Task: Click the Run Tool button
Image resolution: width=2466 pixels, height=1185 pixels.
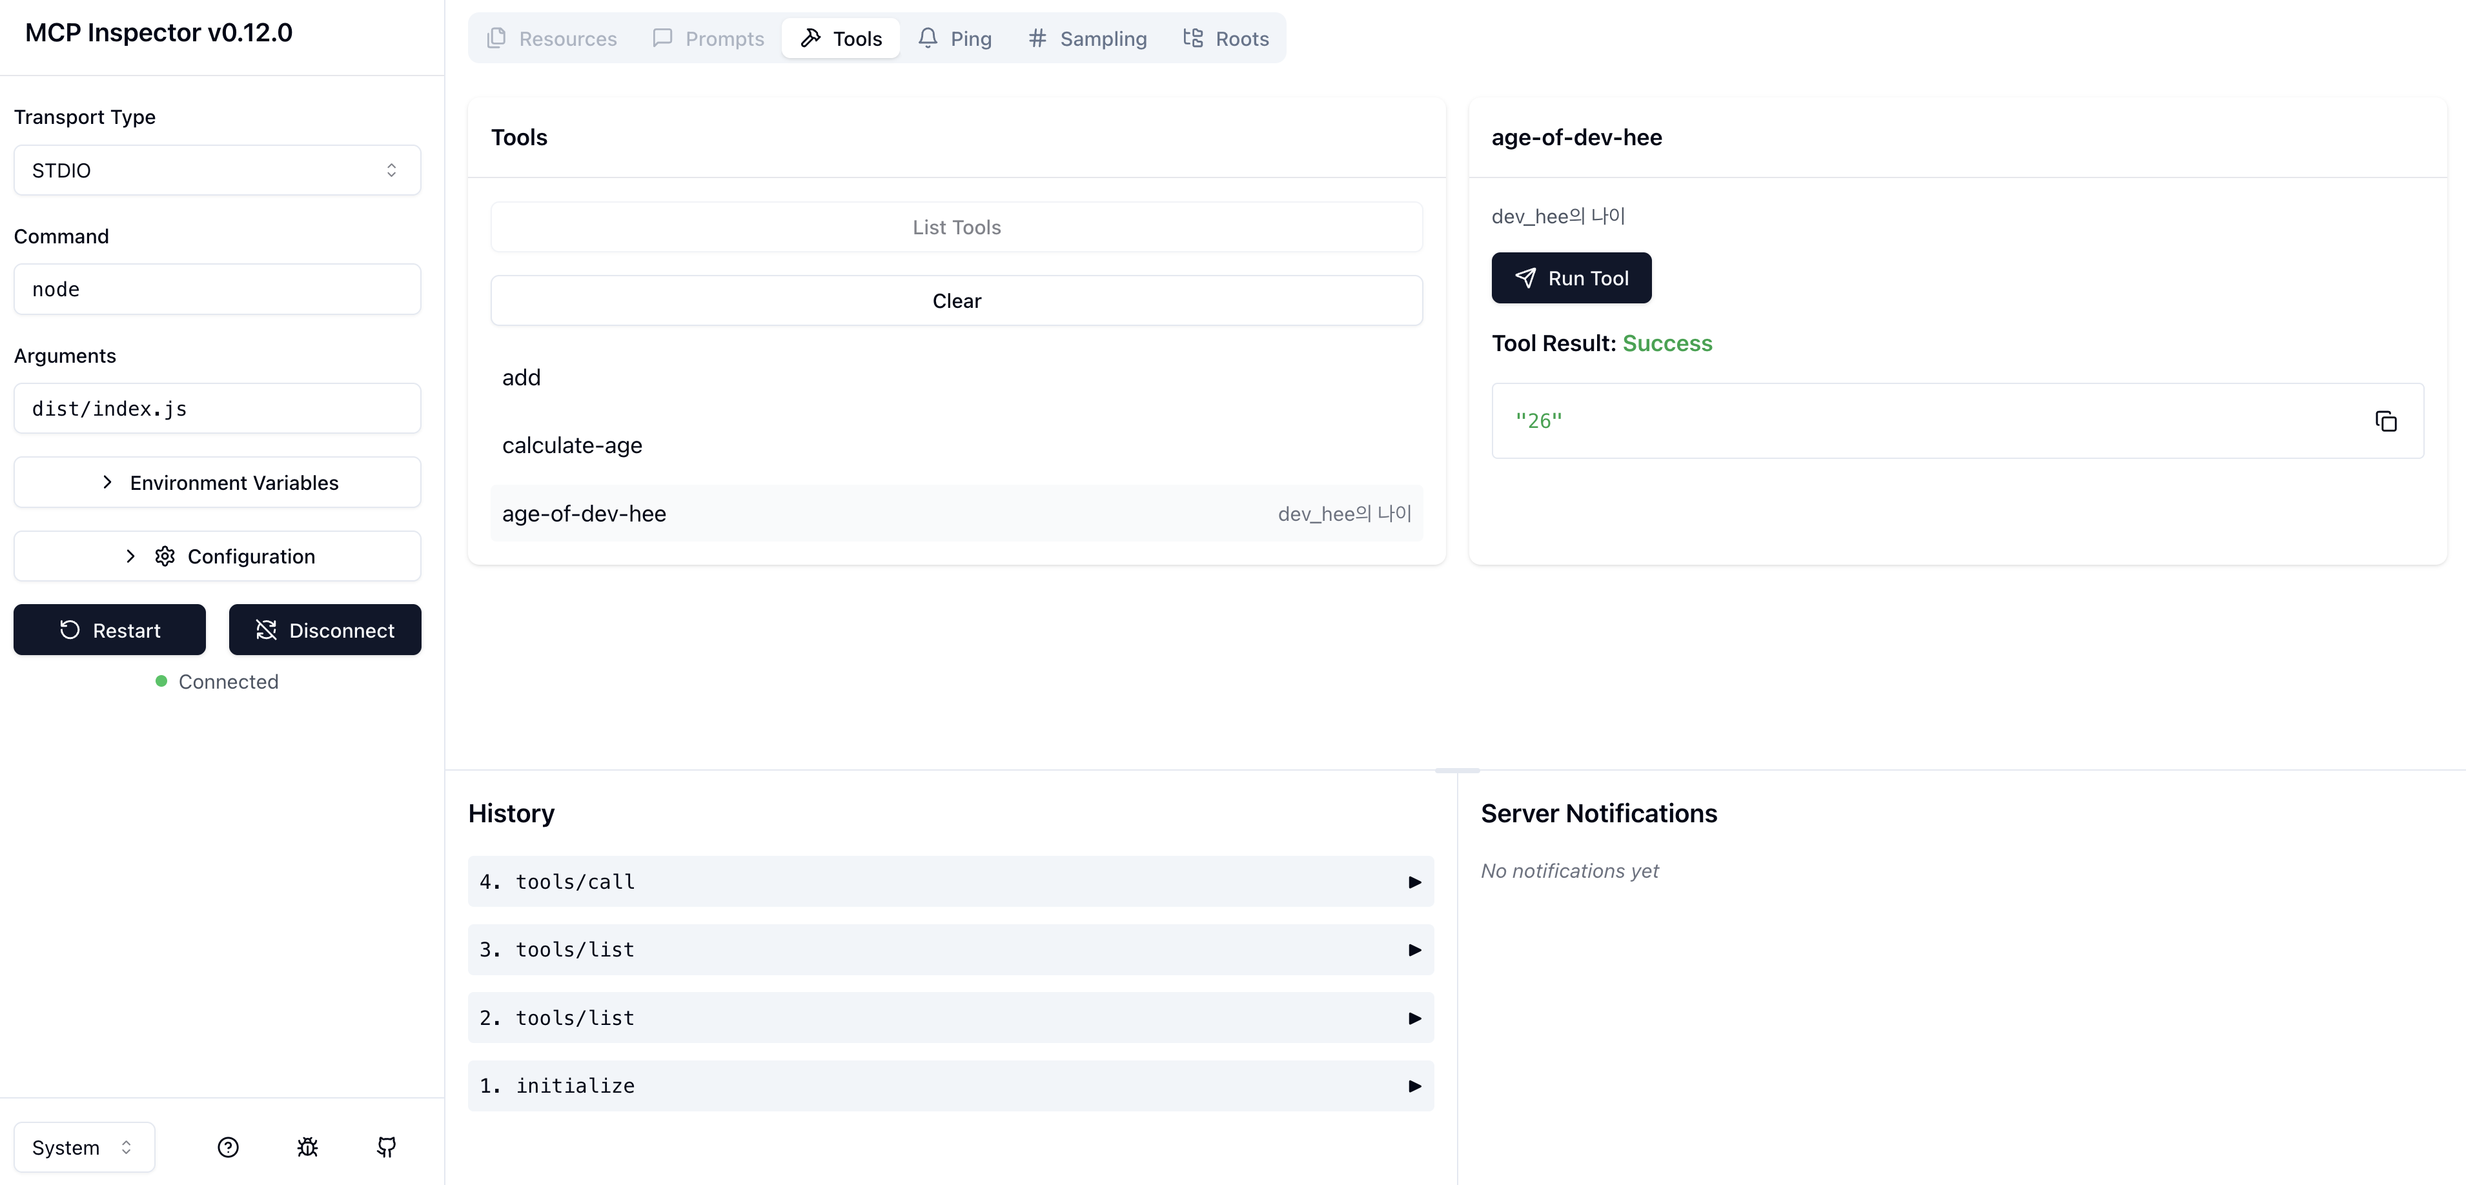Action: click(1571, 278)
